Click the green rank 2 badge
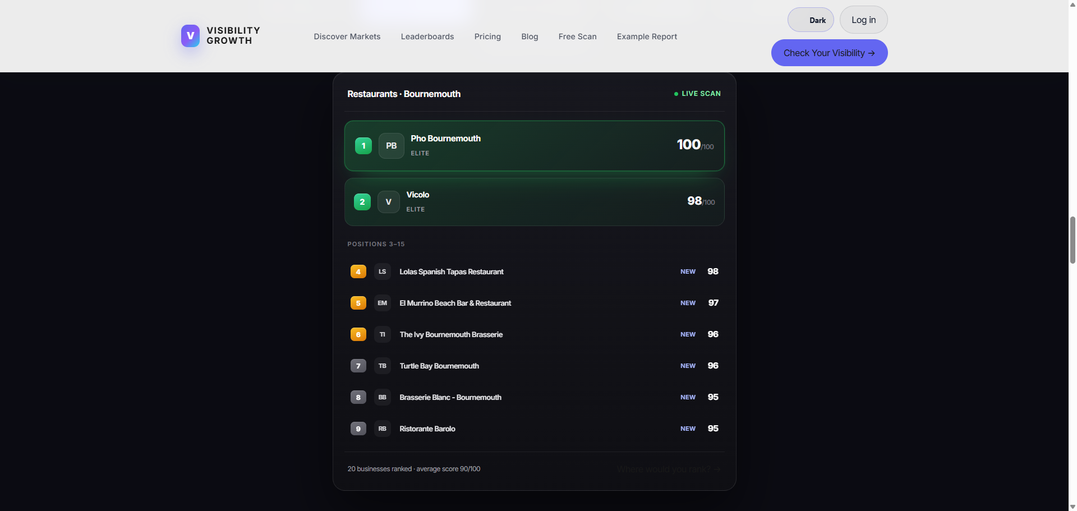The height and width of the screenshot is (511, 1077). pos(362,202)
